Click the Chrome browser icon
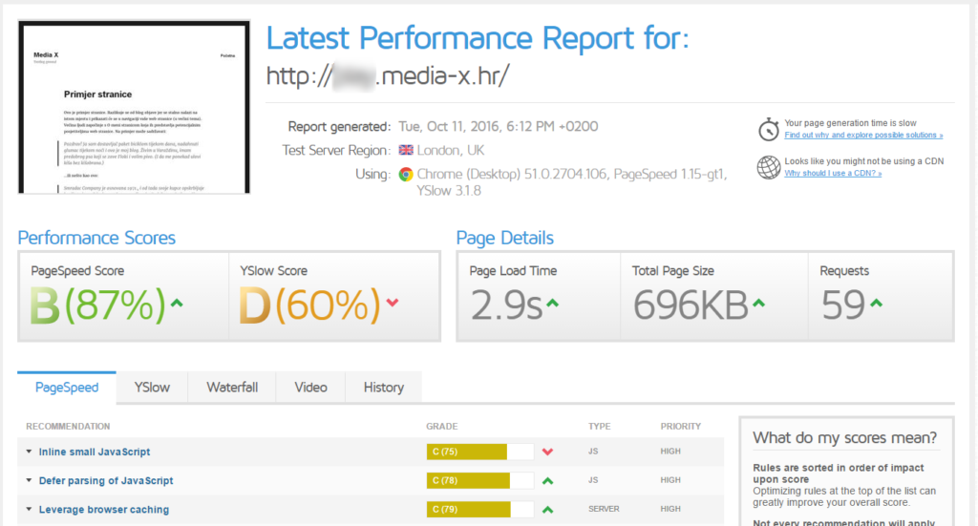Screen dimensions: 978x526 click(406, 175)
